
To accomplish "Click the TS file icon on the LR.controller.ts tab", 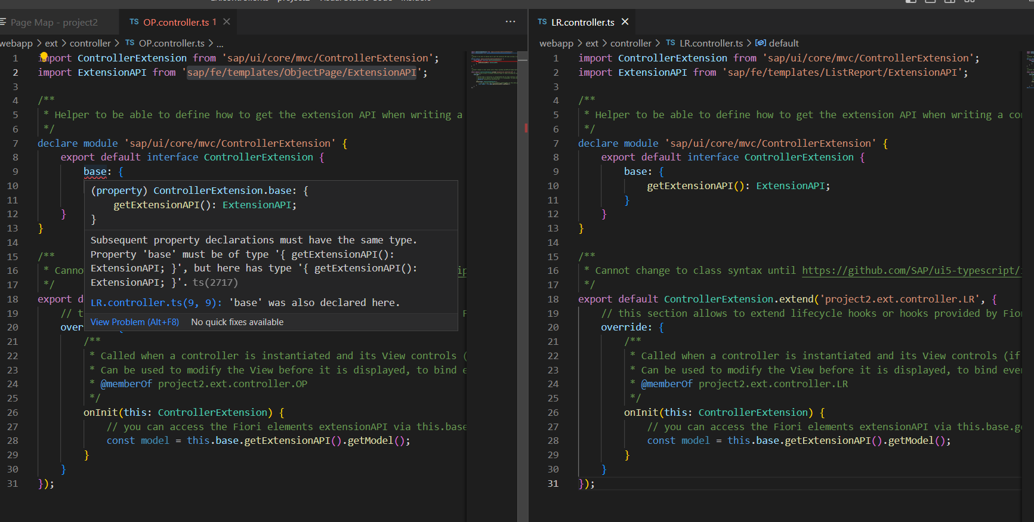I will pos(542,22).
